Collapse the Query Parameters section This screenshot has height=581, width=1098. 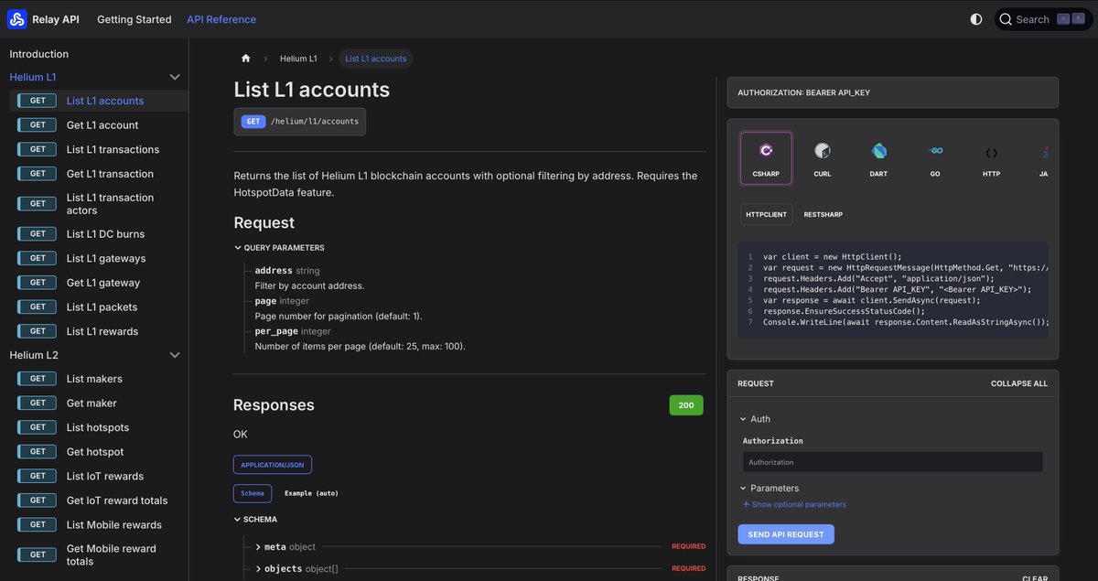tap(279, 248)
